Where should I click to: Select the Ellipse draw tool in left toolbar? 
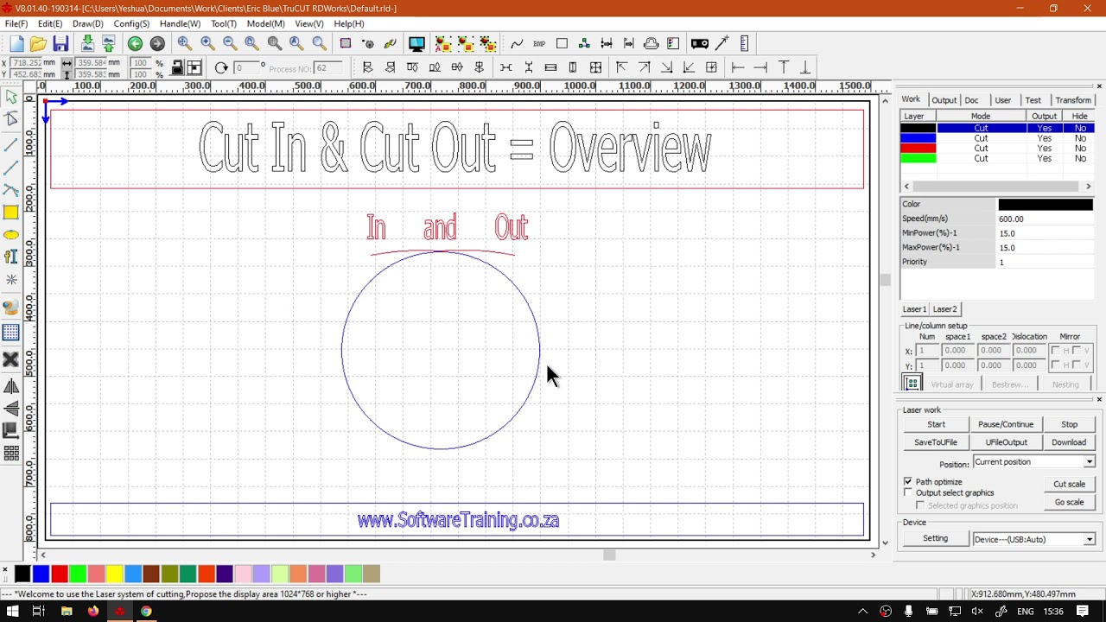coord(11,235)
